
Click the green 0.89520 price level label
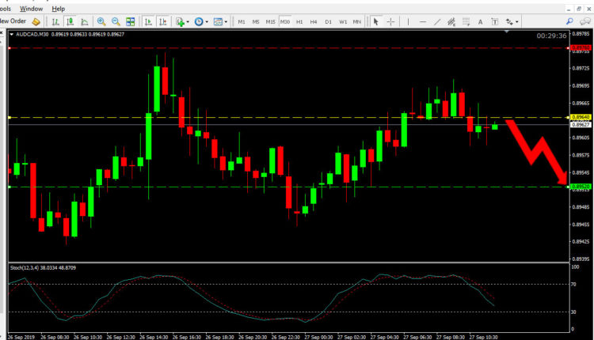581,187
